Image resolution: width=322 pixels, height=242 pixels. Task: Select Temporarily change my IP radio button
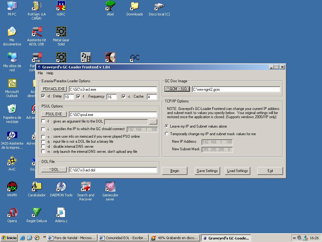tap(167, 134)
